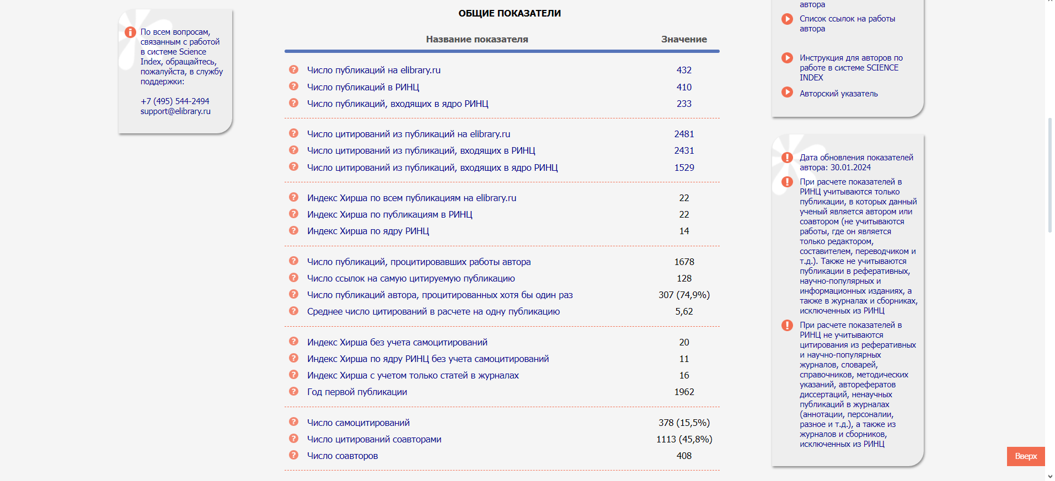Click the phone number +7 (495) 544-2494
The image size is (1055, 481).
point(175,101)
